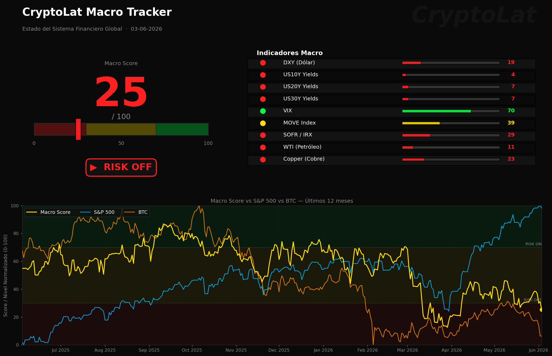This screenshot has width=552, height=356.
Task: Click the DXY (Dólar) progress bar
Action: (x=451, y=63)
